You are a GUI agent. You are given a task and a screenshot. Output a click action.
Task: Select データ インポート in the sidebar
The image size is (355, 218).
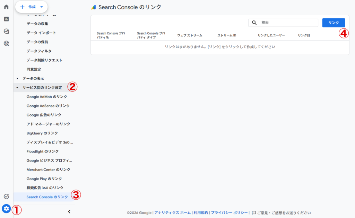coord(41,33)
